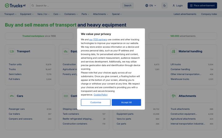The height and width of the screenshot is (138, 222).
Task: Expand the Cars menu
Action: tap(57, 14)
